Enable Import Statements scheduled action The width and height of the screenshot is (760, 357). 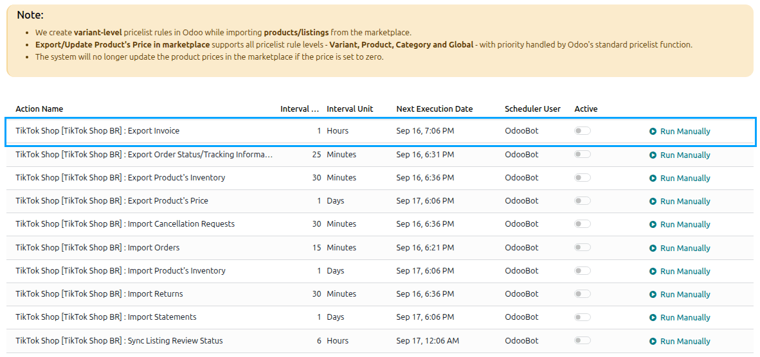pos(583,317)
